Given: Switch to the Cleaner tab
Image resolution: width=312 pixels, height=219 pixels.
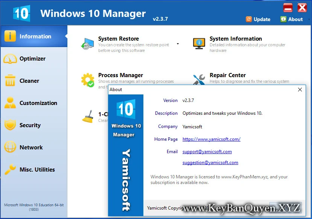Looking at the screenshot, I should [34, 81].
